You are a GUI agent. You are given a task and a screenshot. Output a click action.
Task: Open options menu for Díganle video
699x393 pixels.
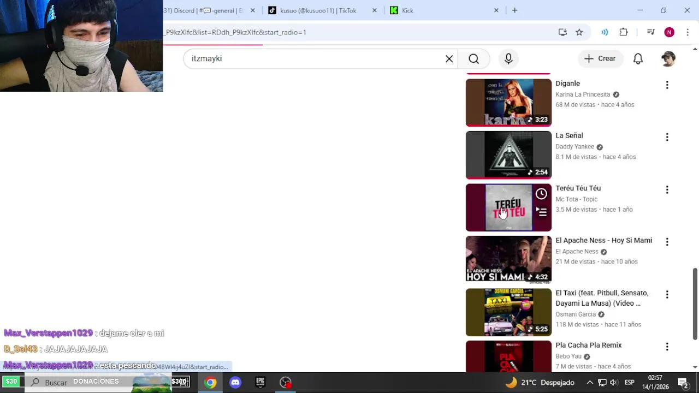pos(667,85)
